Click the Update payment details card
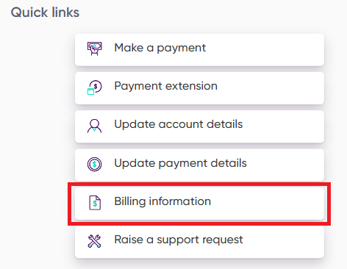This screenshot has height=269, width=347. coord(199,165)
